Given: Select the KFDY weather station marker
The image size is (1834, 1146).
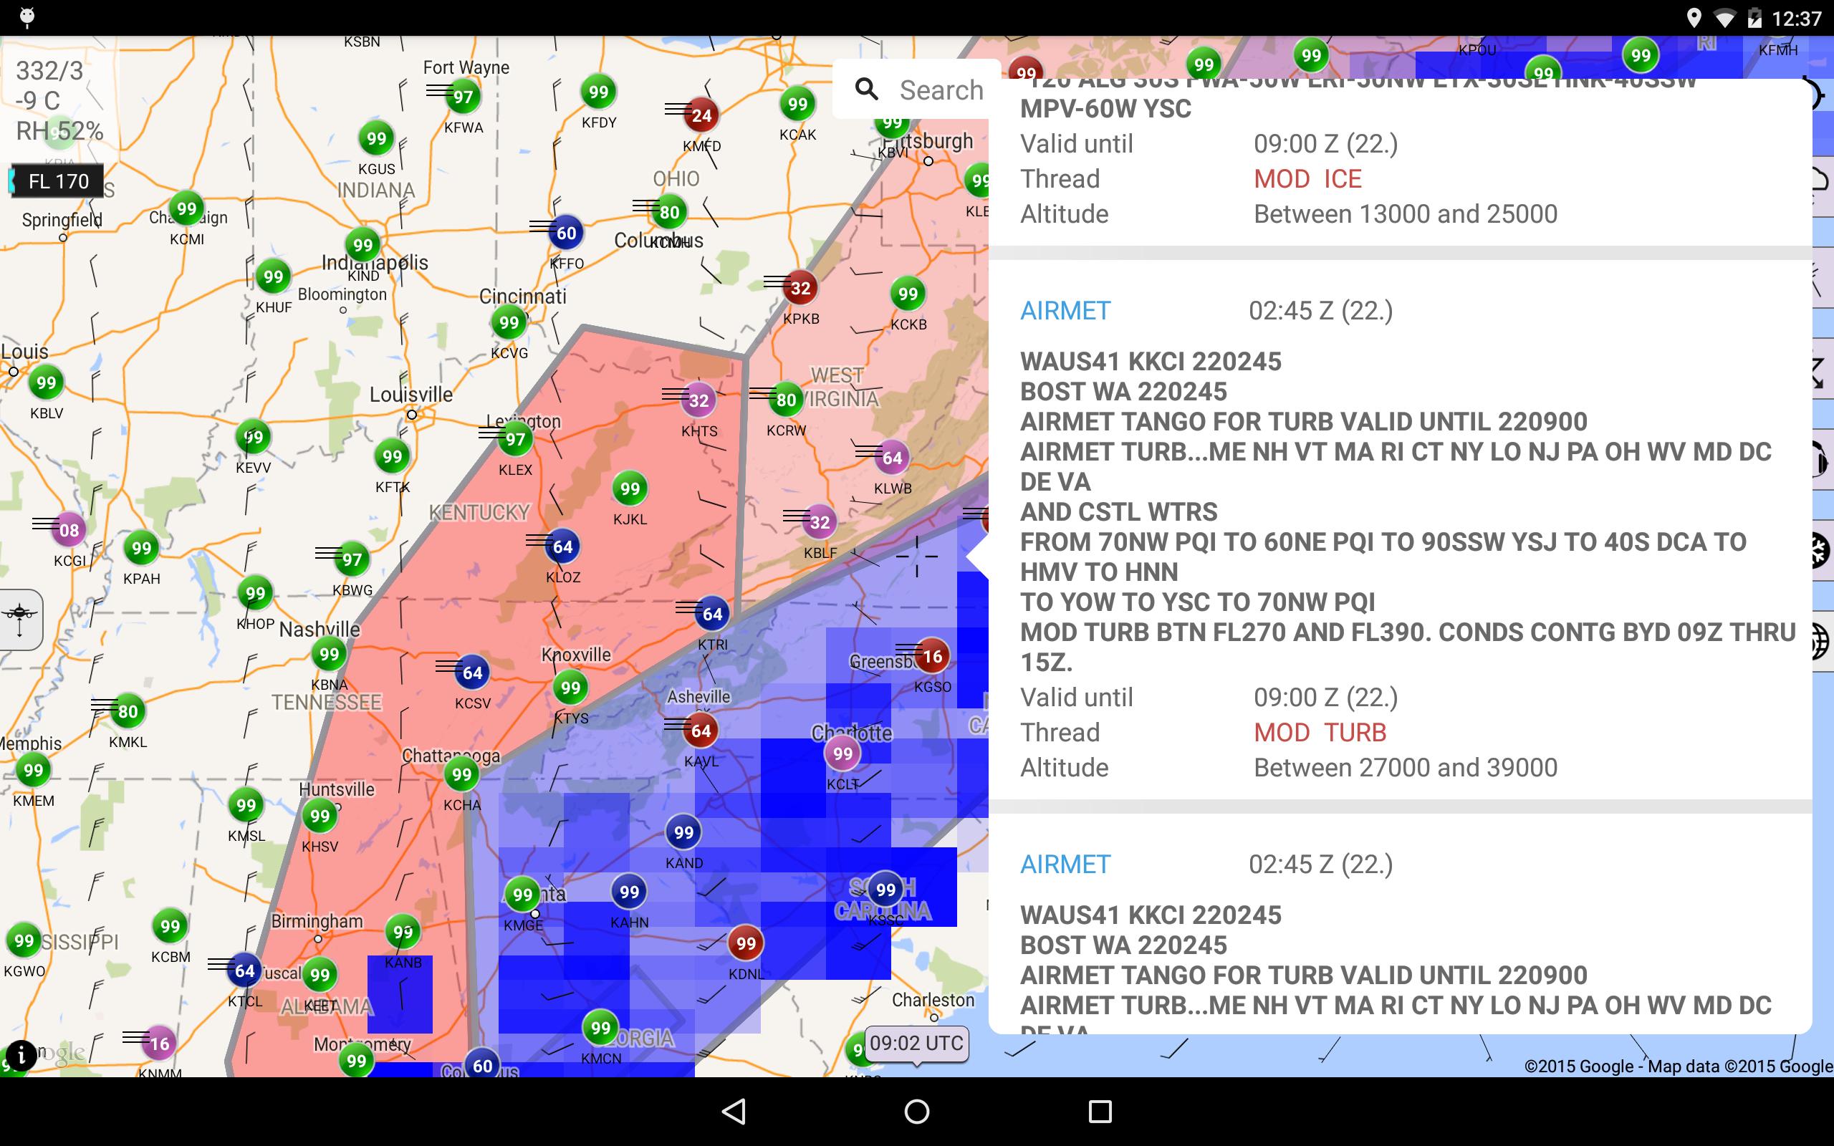Looking at the screenshot, I should 599,92.
